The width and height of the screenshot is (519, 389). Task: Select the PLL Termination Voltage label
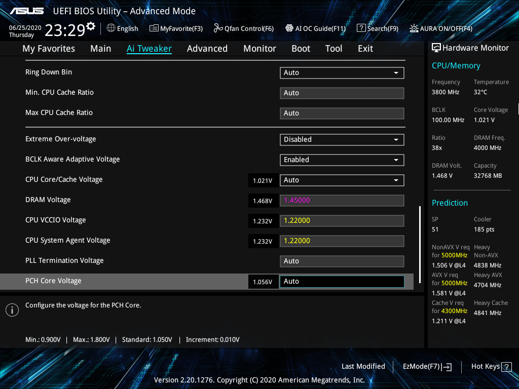64,261
